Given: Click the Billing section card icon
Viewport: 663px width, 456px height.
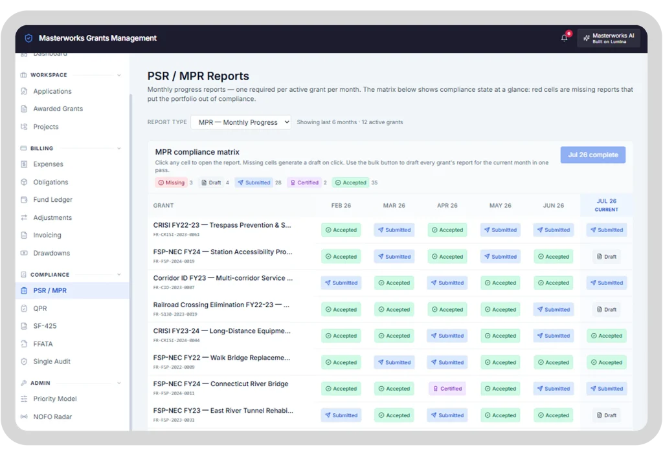Looking at the screenshot, I should pos(24,148).
